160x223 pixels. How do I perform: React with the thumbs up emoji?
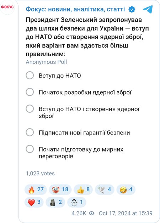83,190
